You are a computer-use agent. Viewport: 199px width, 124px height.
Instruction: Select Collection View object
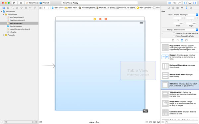[180, 113]
